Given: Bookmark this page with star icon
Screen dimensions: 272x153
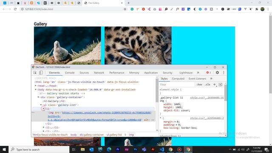Looking at the screenshot, I should click(125, 9).
